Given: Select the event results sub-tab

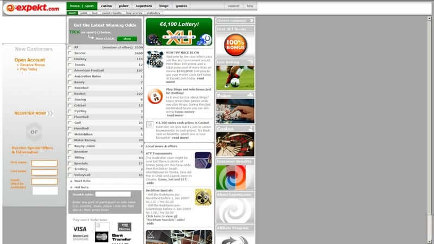Looking at the screenshot, I should [112, 13].
